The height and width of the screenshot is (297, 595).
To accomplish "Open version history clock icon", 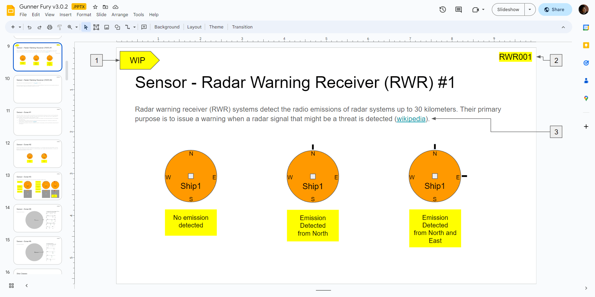I will (x=443, y=9).
